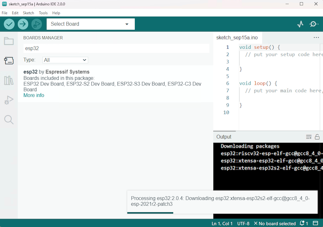323x227 pixels.
Task: Open the Search sidebar panel
Action: pos(9,120)
